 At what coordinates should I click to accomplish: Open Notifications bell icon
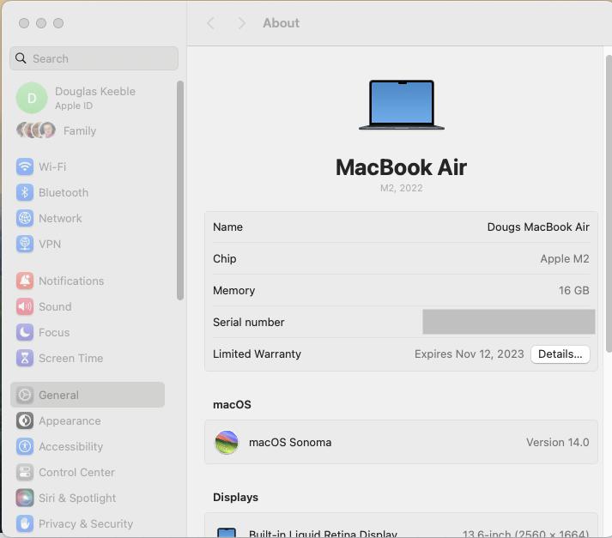(25, 281)
